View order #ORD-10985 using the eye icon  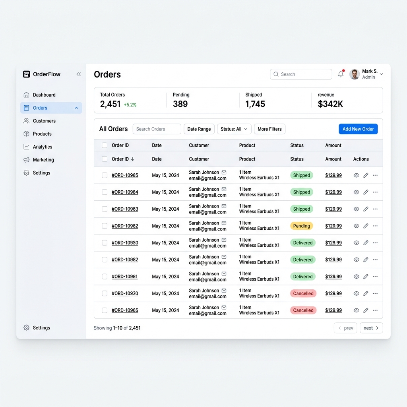[x=356, y=175]
